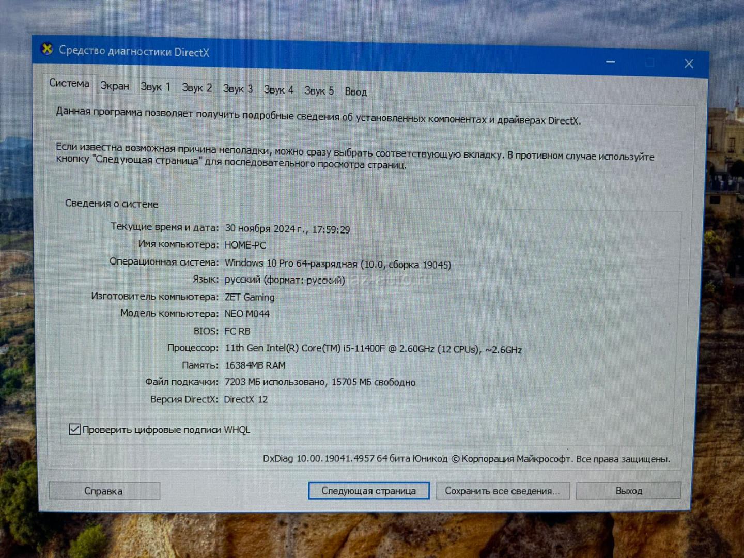This screenshot has height=558, width=744.
Task: Click the DxDiag 10.00.19041.4957 version text
Action: [466, 458]
